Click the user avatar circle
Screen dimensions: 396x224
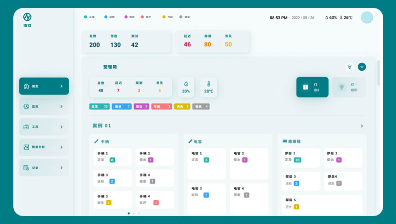click(367, 18)
